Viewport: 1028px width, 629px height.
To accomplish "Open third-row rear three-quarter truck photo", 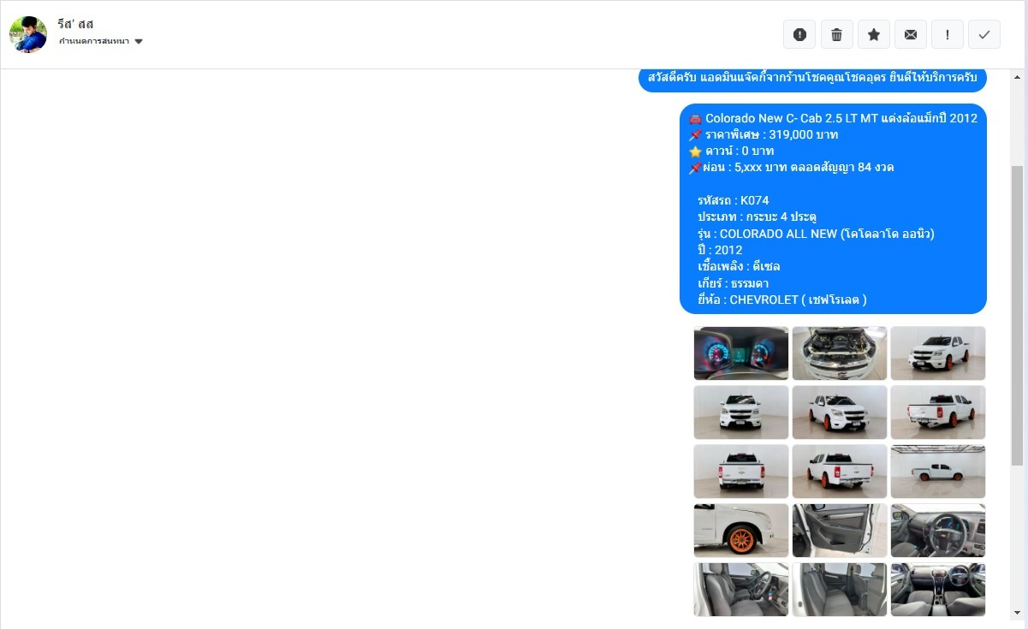I will 840,471.
